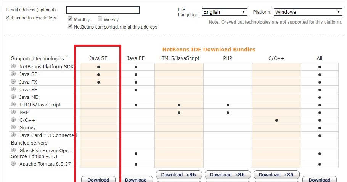Open info icon beside Groovy row
The height and width of the screenshot is (182, 347).
(x=13, y=127)
